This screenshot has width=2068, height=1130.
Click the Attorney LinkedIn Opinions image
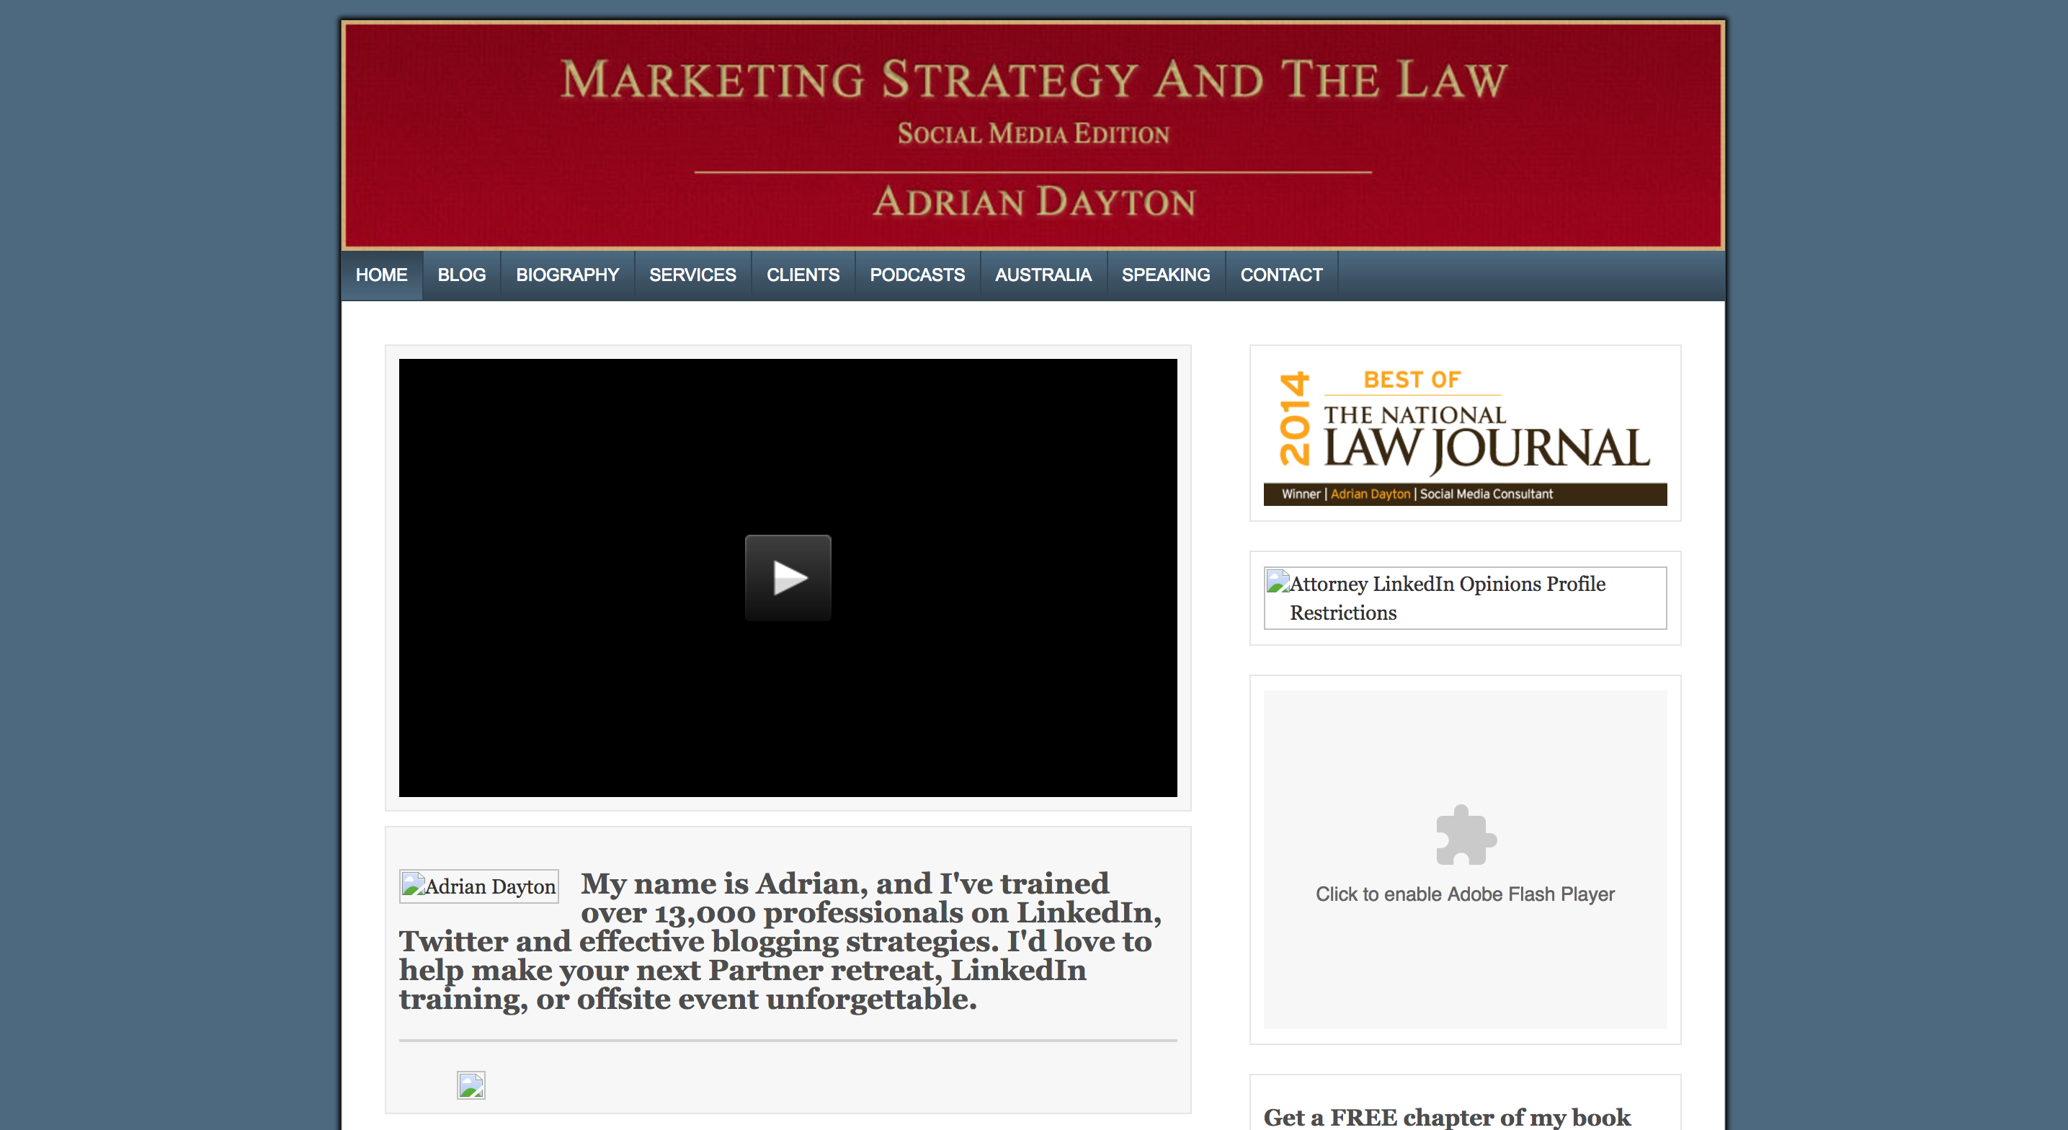[1464, 597]
